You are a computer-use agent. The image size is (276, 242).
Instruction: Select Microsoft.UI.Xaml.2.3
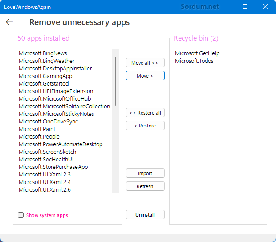[x=45, y=175]
